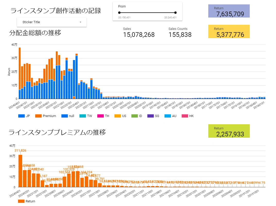This screenshot has height=206, width=276.
Task: Click the 20,150,401 slider start label
Action: point(124,18)
